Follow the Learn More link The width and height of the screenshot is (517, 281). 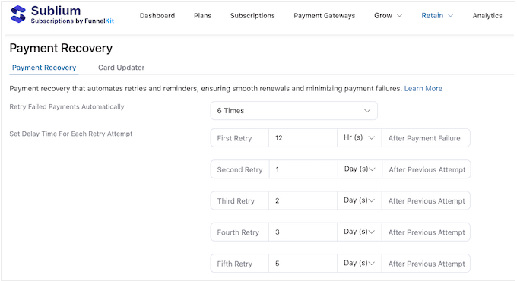pyautogui.click(x=423, y=88)
